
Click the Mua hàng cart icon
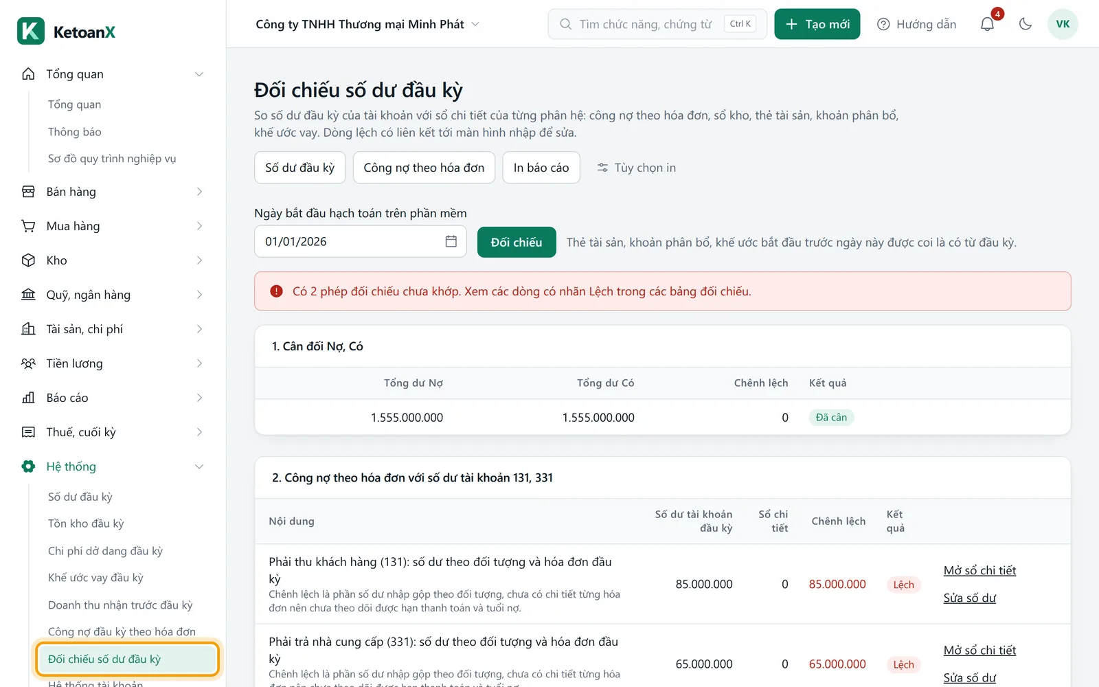(28, 226)
